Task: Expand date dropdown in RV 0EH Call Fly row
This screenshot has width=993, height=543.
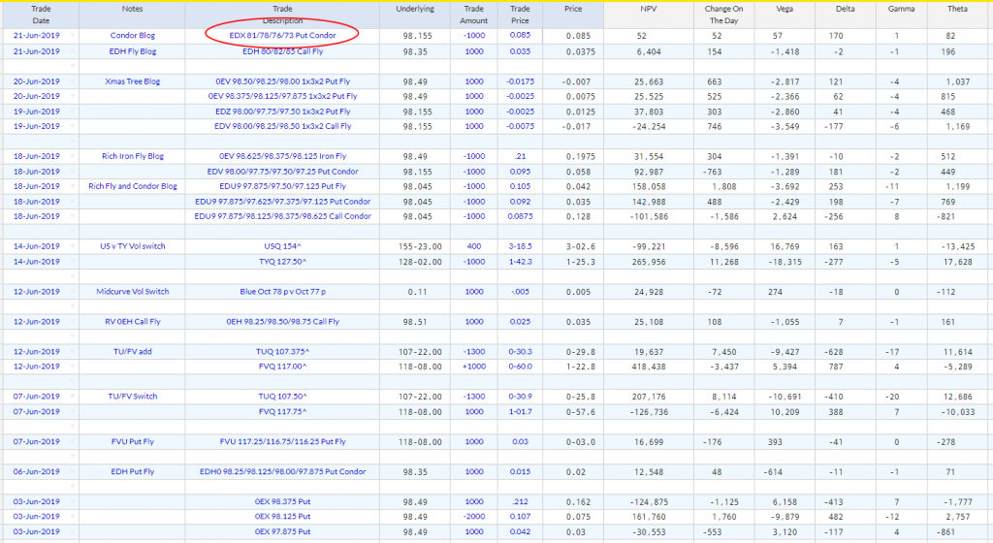Action: coord(72,322)
